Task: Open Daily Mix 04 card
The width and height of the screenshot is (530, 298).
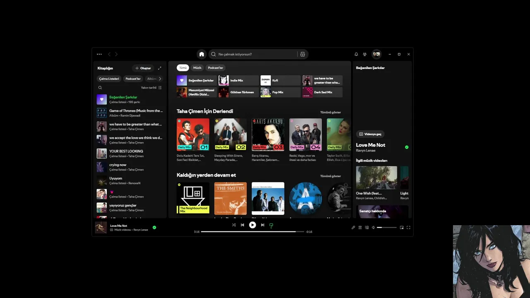Action: coord(306,140)
